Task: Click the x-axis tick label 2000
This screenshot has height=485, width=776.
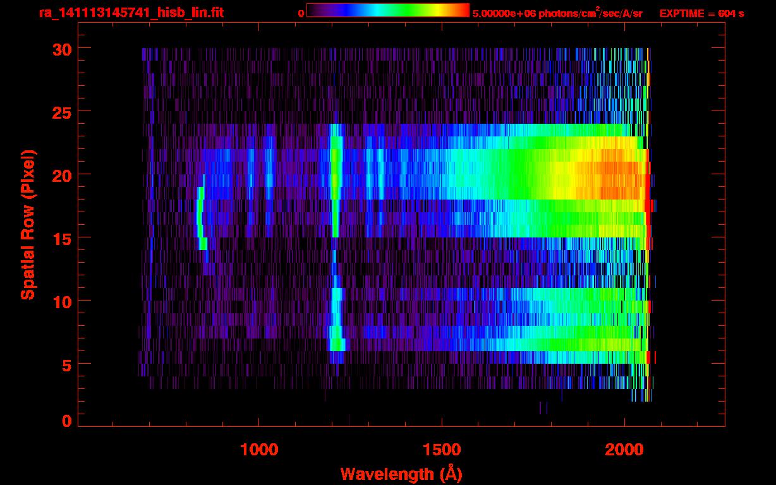Action: (x=624, y=449)
